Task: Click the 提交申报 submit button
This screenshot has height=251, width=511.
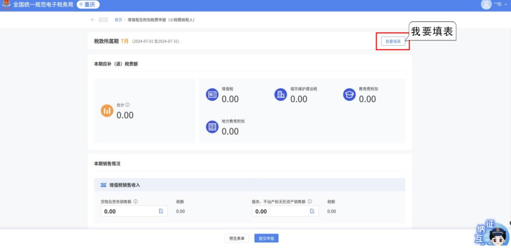Action: coord(266,239)
